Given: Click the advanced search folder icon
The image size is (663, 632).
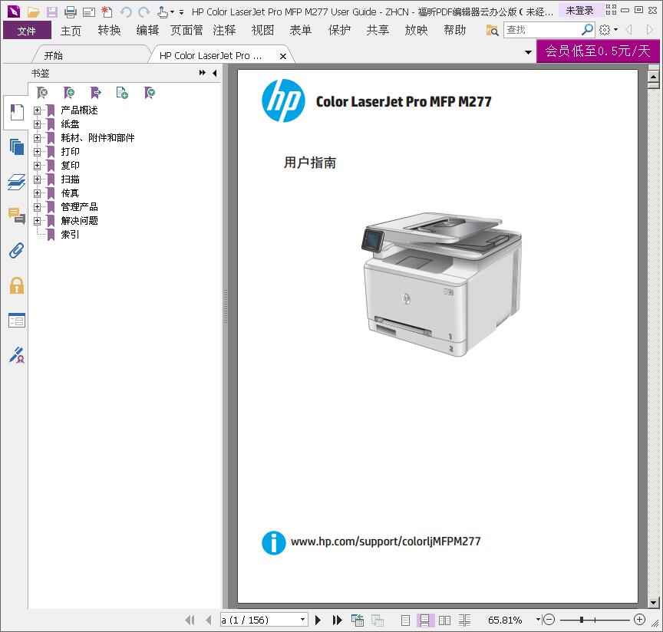Looking at the screenshot, I should tap(492, 30).
